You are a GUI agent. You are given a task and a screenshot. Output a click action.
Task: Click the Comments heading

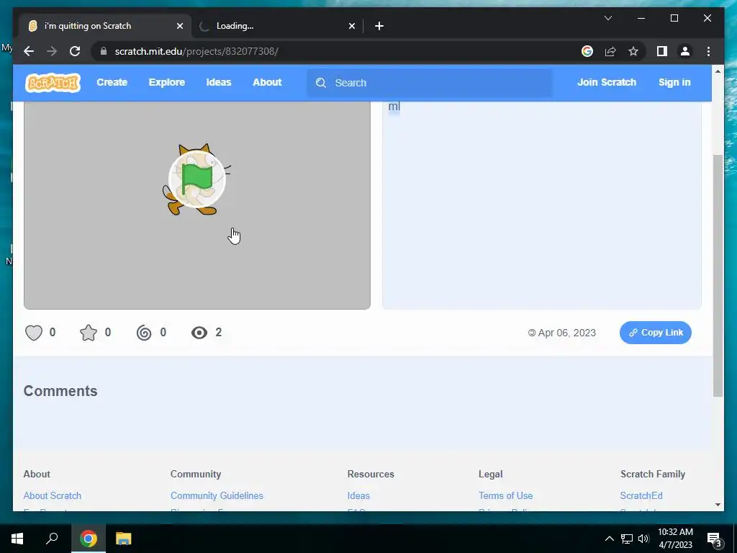pyautogui.click(x=60, y=391)
